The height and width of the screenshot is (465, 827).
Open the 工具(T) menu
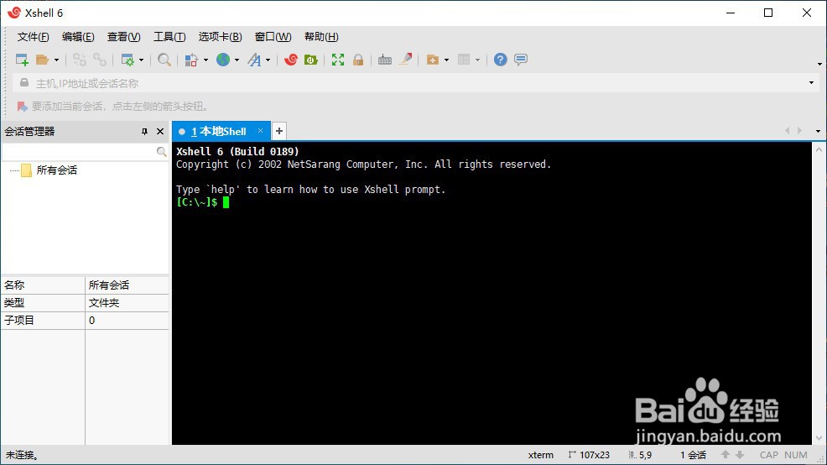[x=169, y=37]
